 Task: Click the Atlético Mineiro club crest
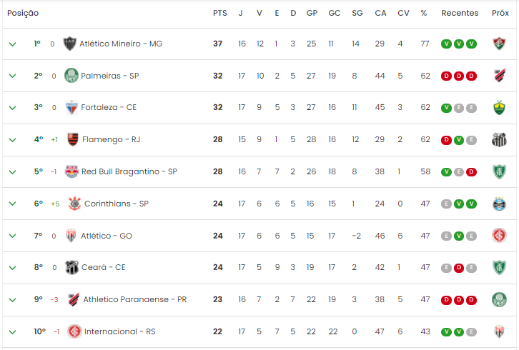point(69,44)
